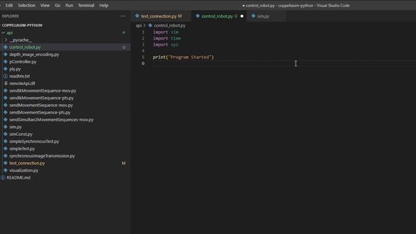Viewport: 416px width, 234px height.
Task: Open ply.py file
Action: pyautogui.click(x=15, y=69)
